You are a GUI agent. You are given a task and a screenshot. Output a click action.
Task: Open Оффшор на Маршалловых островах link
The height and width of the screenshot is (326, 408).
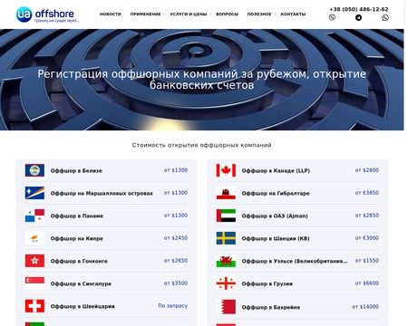(x=102, y=193)
